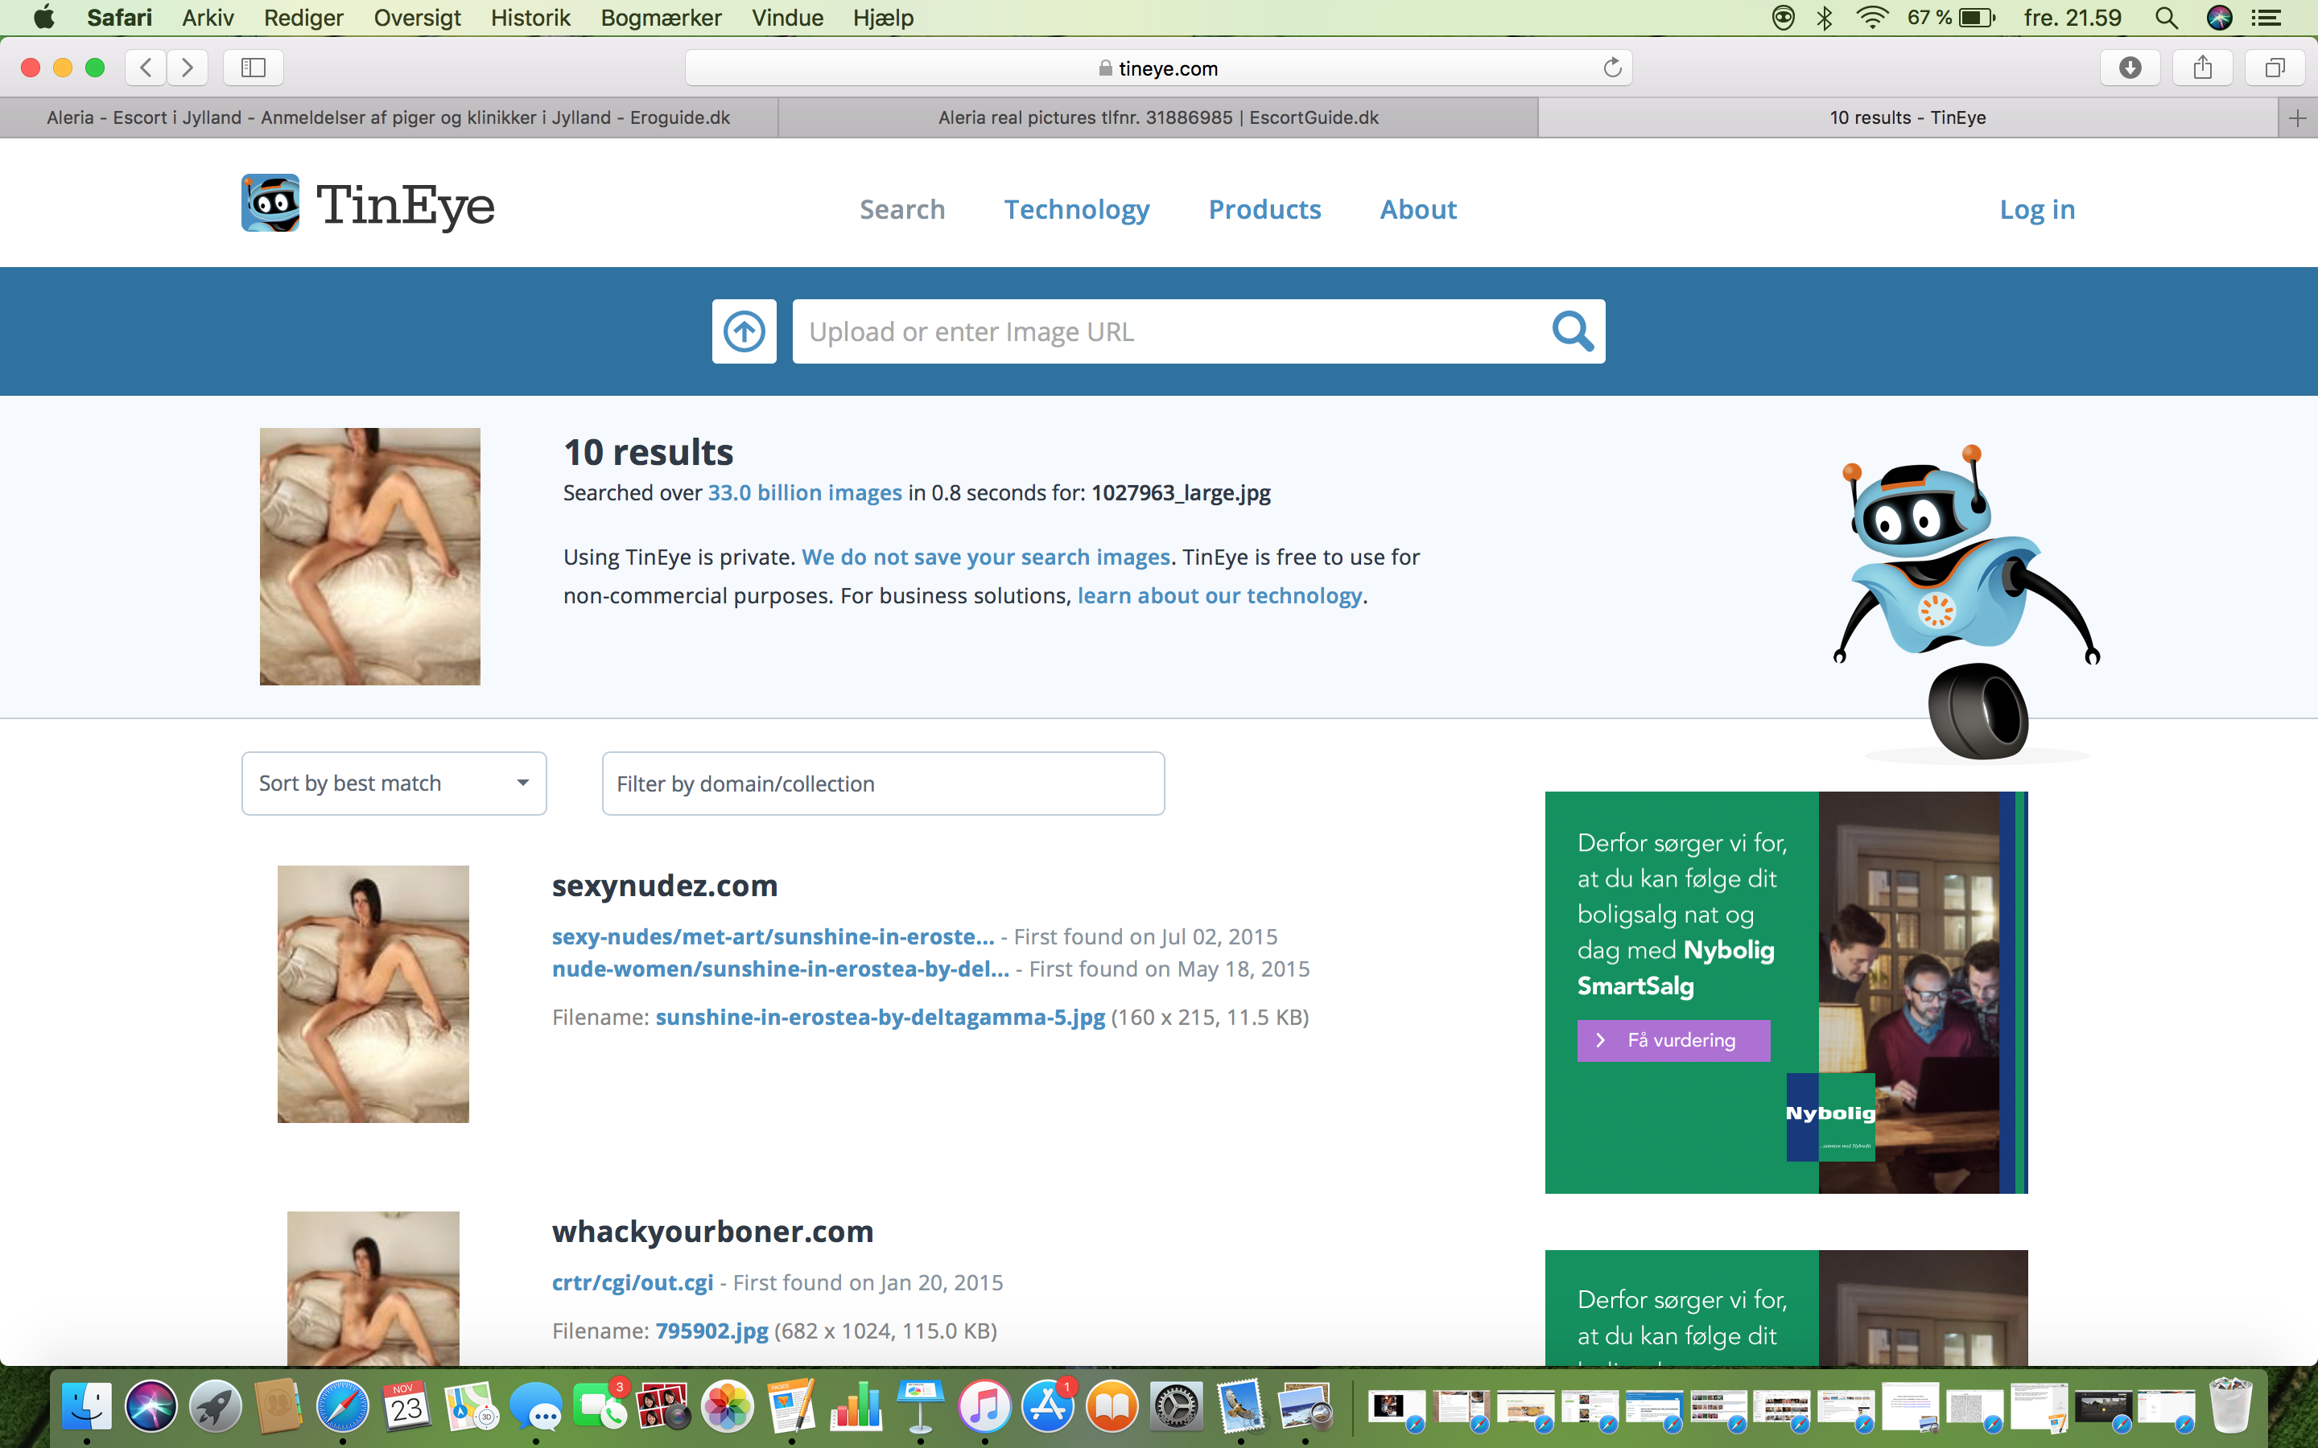Click the battery status icon
The width and height of the screenshot is (2318, 1448).
(1977, 17)
